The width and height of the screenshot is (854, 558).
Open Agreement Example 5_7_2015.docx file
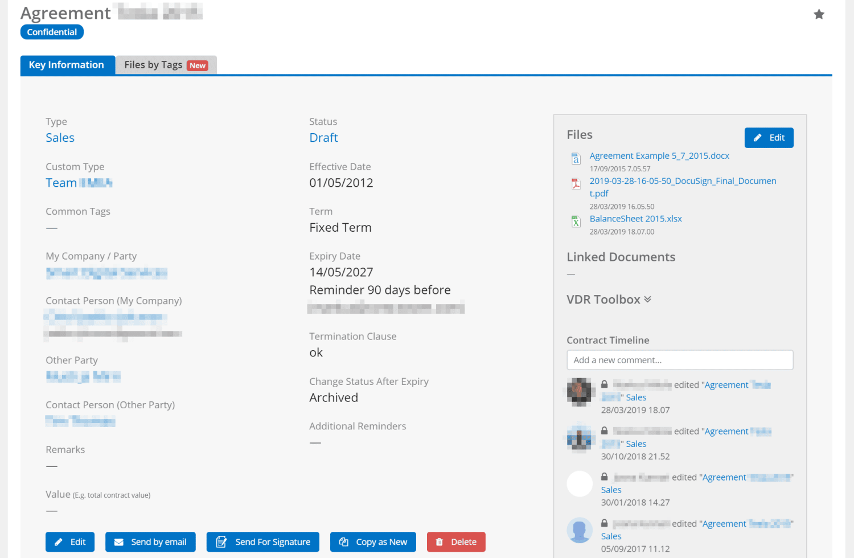click(659, 156)
